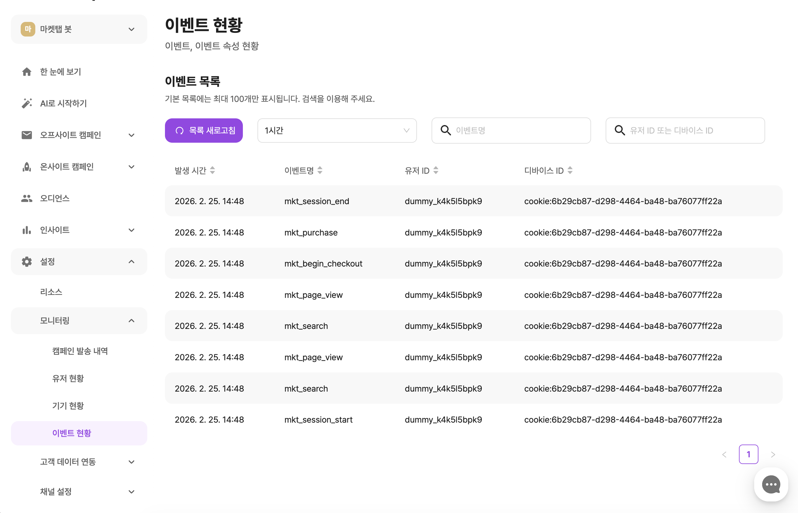Sort by 디바이스 ID column arrows
This screenshot has height=513, width=798.
pos(570,170)
